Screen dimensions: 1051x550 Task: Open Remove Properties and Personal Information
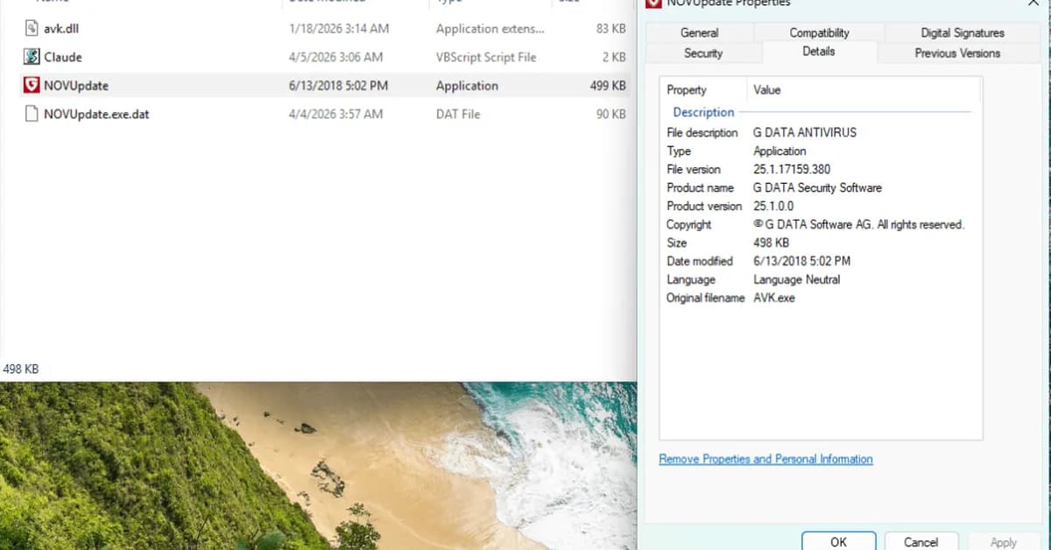(765, 458)
